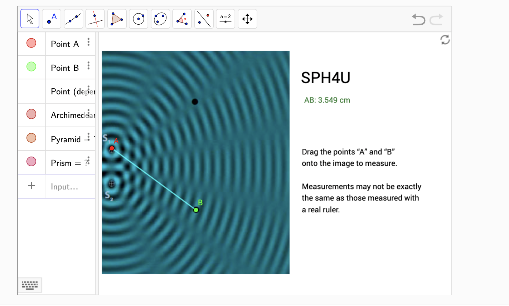The height and width of the screenshot is (306, 509).
Task: Open options menu for Prism row
Action: [x=88, y=161]
